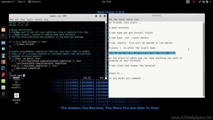Open the clock showing Sun 12:00
This screenshot has width=213, height=120.
(106, 2)
